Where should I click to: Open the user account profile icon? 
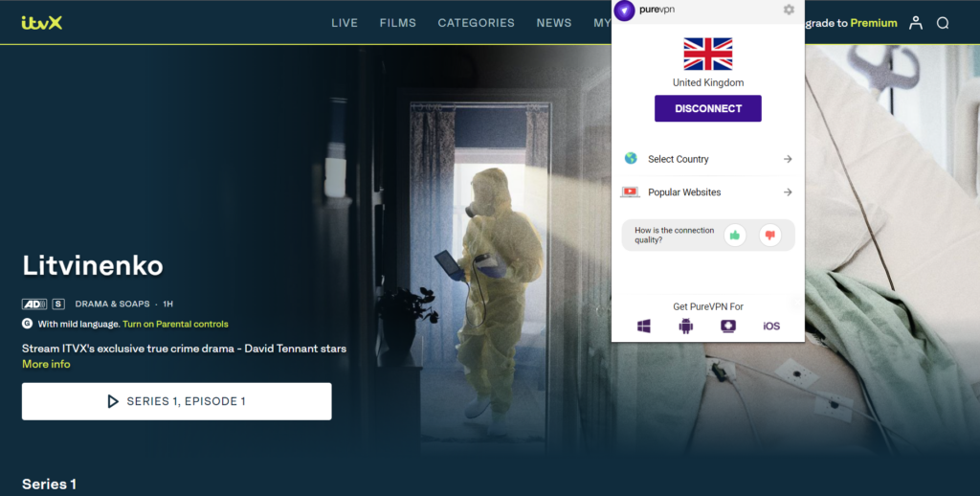click(916, 23)
